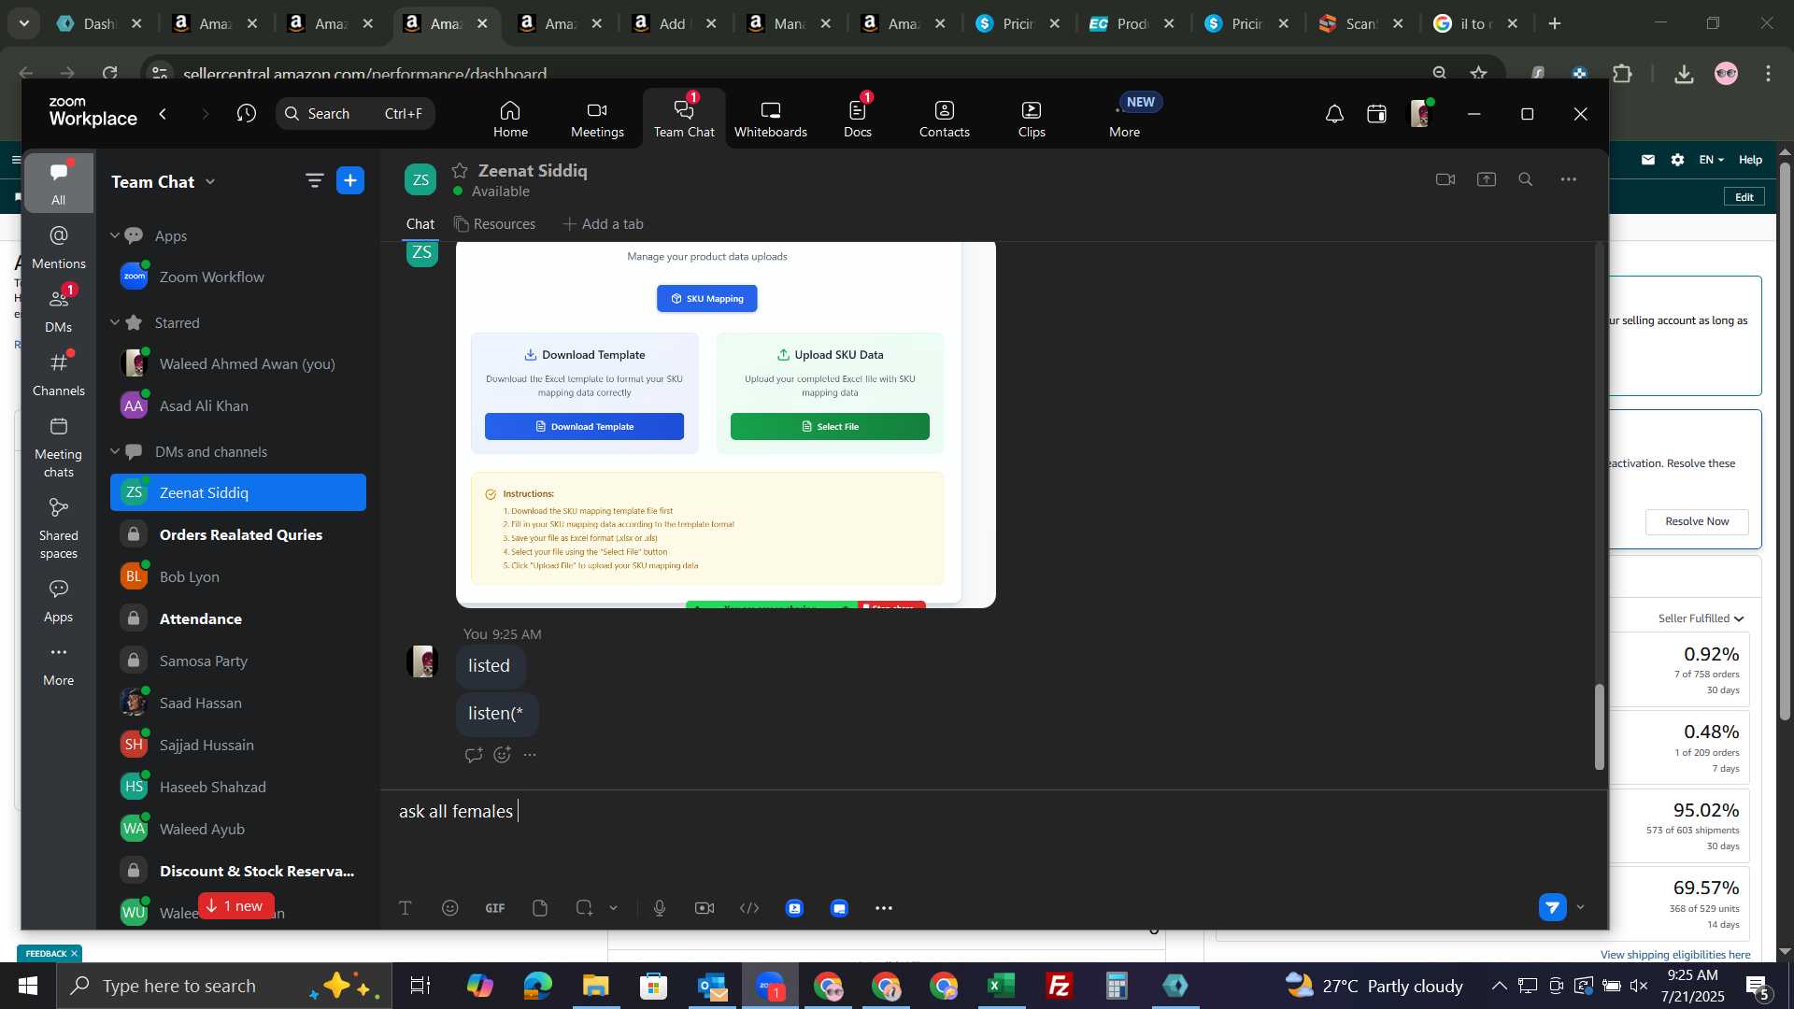
Task: Search within this chat
Action: 1526,179
